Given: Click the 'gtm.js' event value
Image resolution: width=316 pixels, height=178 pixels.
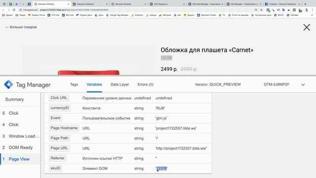Looking at the screenshot, I should point(161,118).
